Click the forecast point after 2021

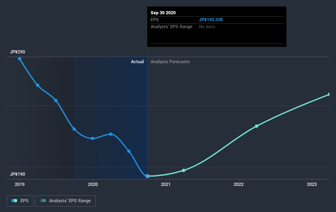click(x=184, y=170)
